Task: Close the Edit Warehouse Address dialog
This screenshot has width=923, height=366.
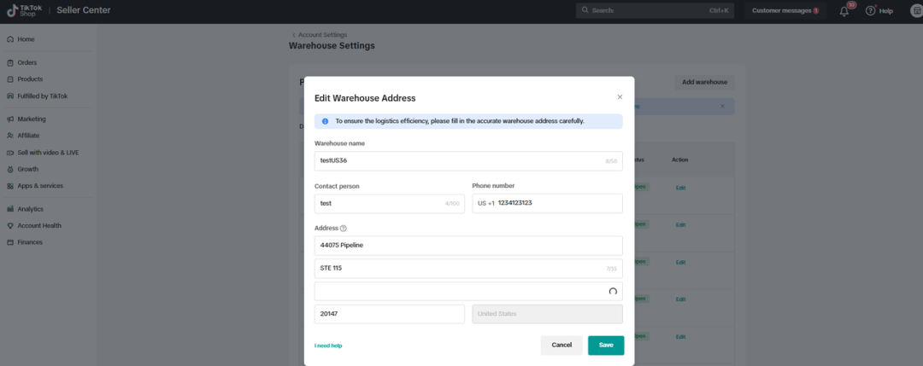Action: (x=620, y=97)
